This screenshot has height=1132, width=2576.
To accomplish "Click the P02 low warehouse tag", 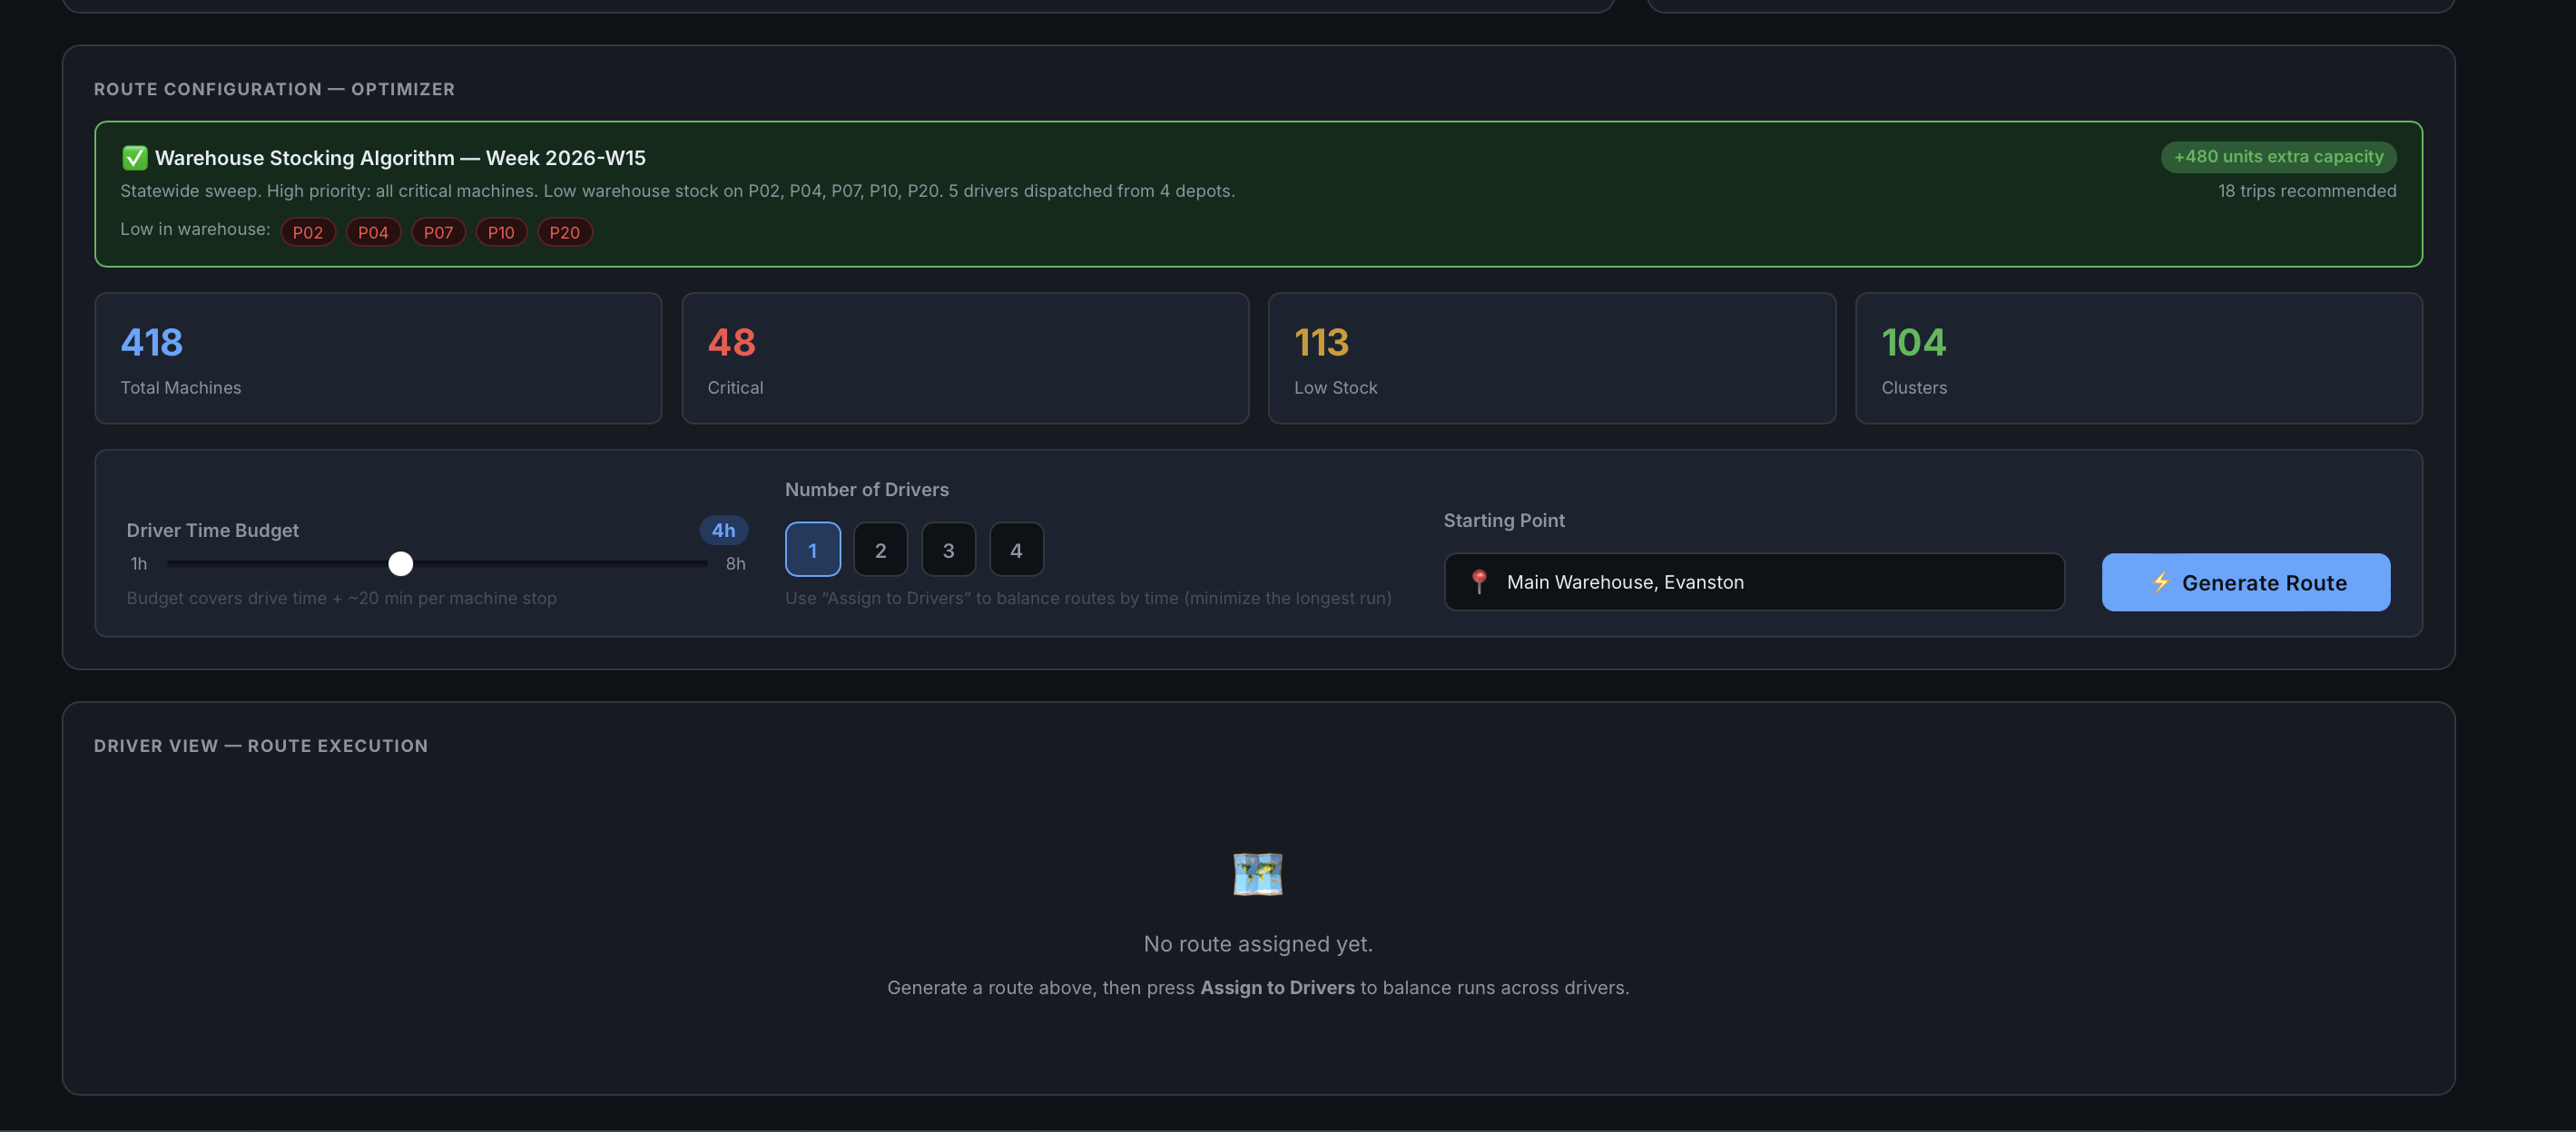I will pyautogui.click(x=308, y=232).
